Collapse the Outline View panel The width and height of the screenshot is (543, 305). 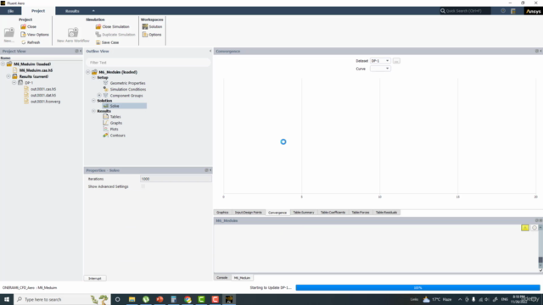tap(210, 51)
